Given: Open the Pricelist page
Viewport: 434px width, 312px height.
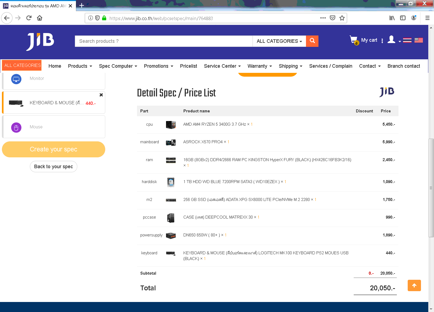Looking at the screenshot, I should click(x=189, y=66).
